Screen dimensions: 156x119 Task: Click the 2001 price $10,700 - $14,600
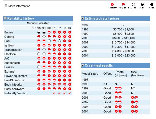(x=123, y=42)
